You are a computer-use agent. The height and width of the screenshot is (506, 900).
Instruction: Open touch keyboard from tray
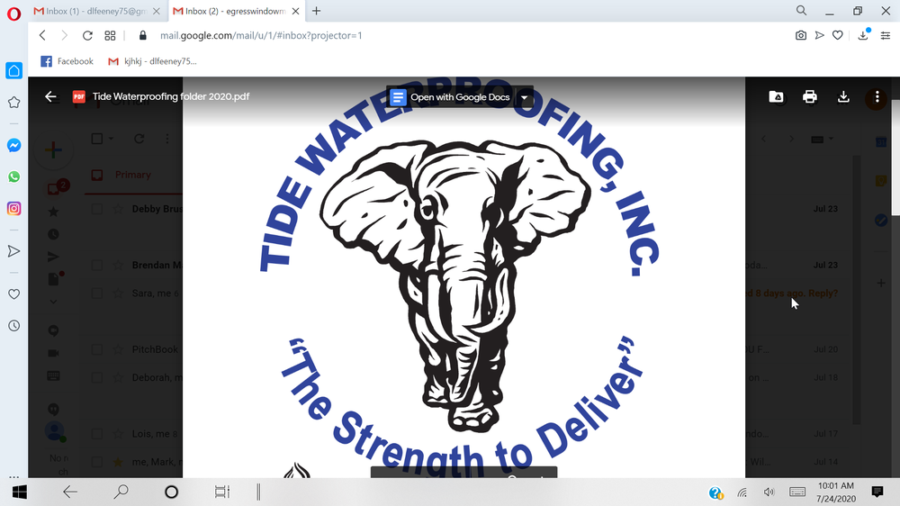[797, 492]
